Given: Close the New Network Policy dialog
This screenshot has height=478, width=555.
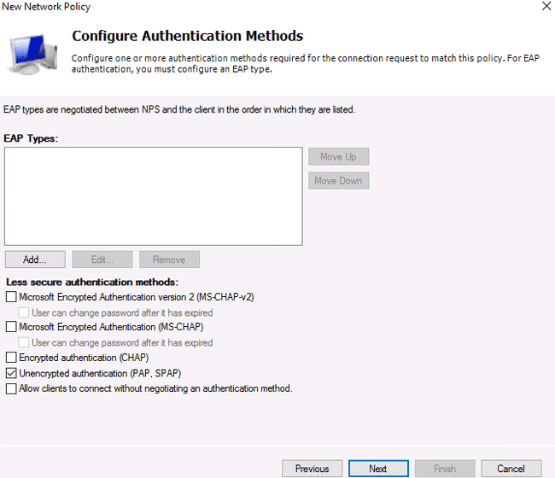Looking at the screenshot, I should (x=546, y=6).
